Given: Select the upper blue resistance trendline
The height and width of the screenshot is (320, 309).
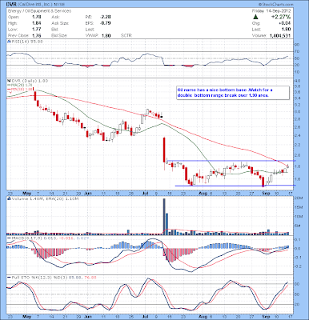Looking at the screenshot, I should click(231, 161).
